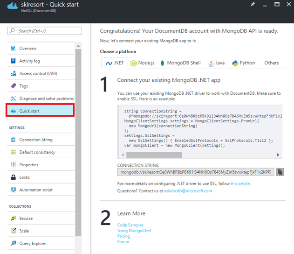Click the connection string text field

click(x=196, y=172)
